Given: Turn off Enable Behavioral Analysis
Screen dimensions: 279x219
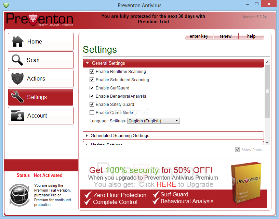Looking at the screenshot, I should (x=92, y=96).
